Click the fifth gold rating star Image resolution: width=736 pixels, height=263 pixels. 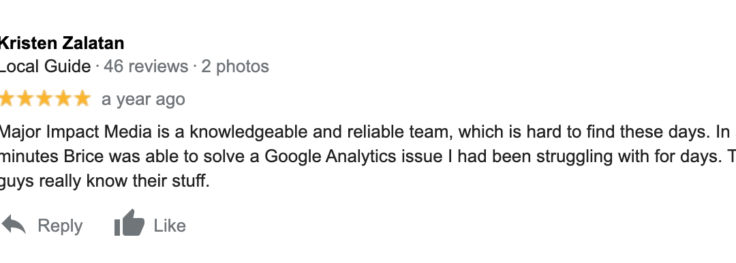point(82,99)
